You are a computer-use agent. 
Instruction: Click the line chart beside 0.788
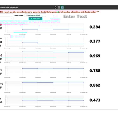46,72
